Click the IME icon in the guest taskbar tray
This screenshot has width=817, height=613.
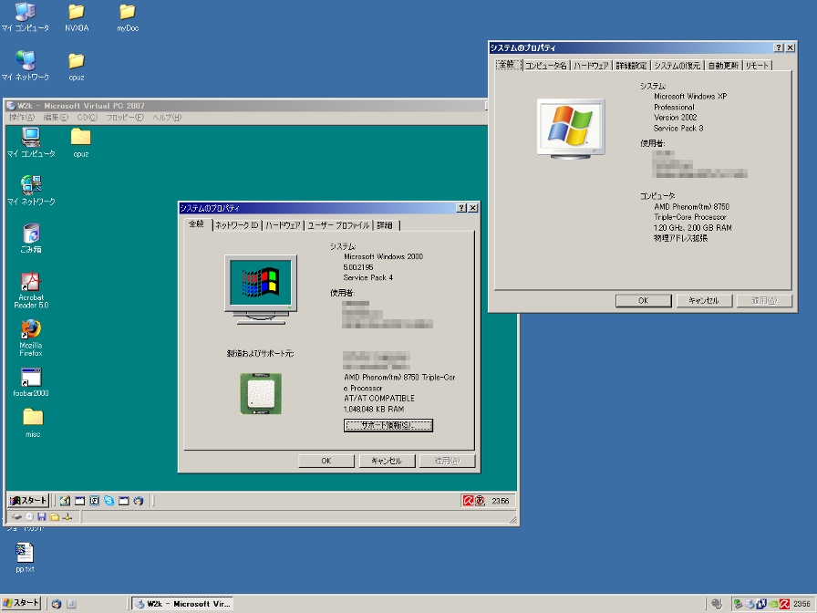(x=480, y=501)
